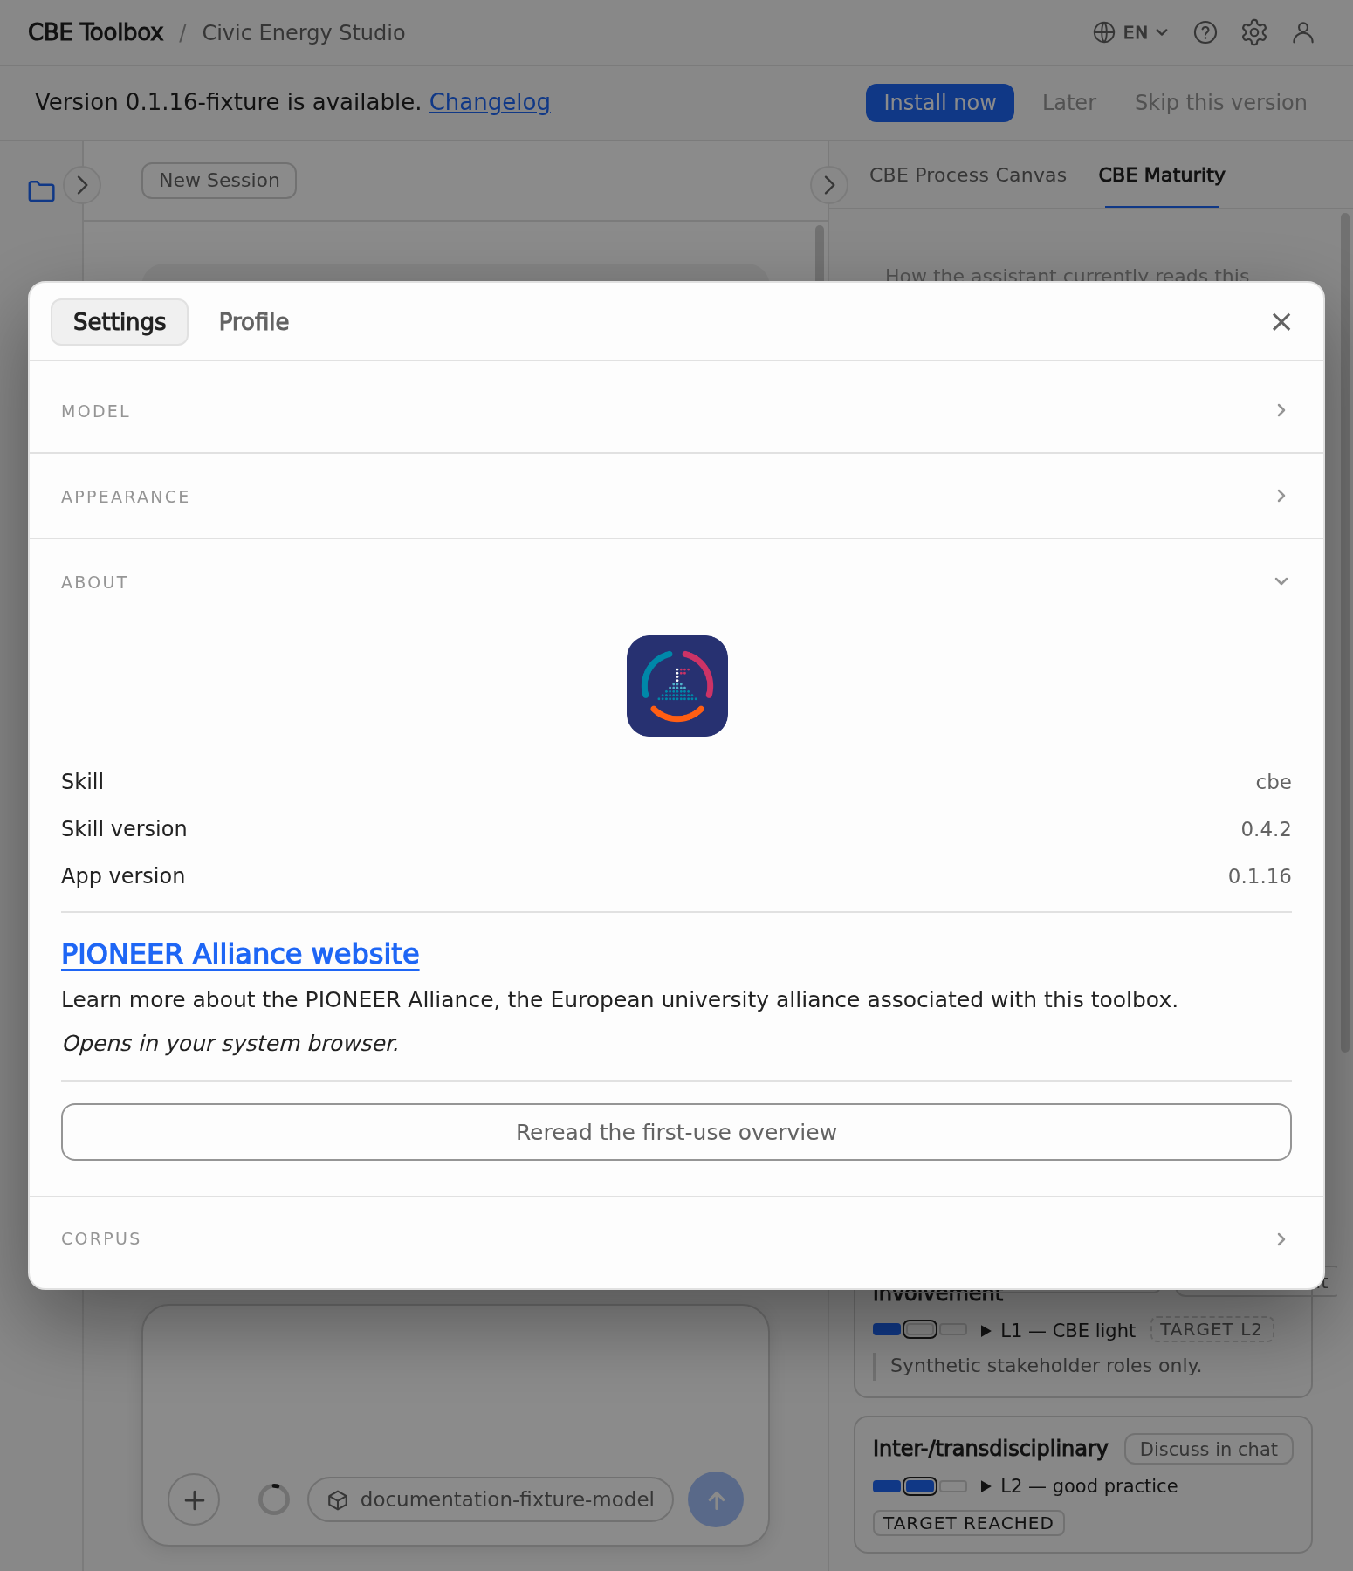Expand the left sidebar arrow next to folder

coord(82,185)
